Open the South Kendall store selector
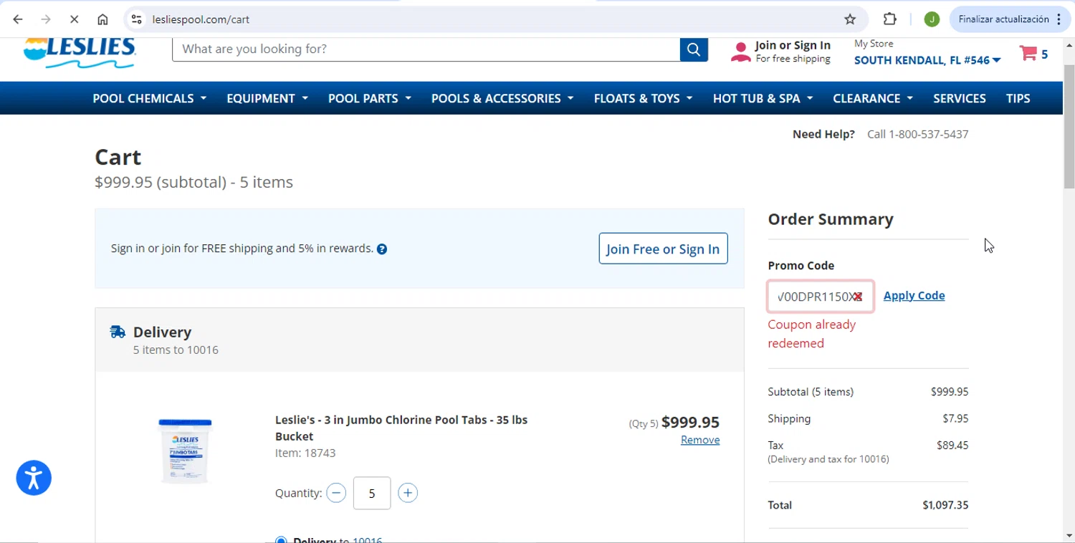 tap(927, 60)
